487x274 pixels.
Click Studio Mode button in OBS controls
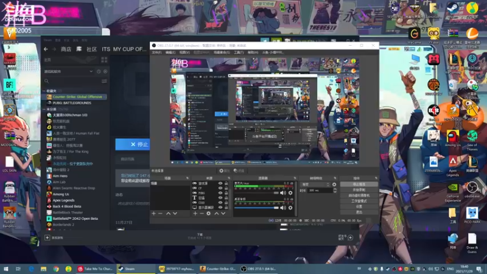(359, 201)
